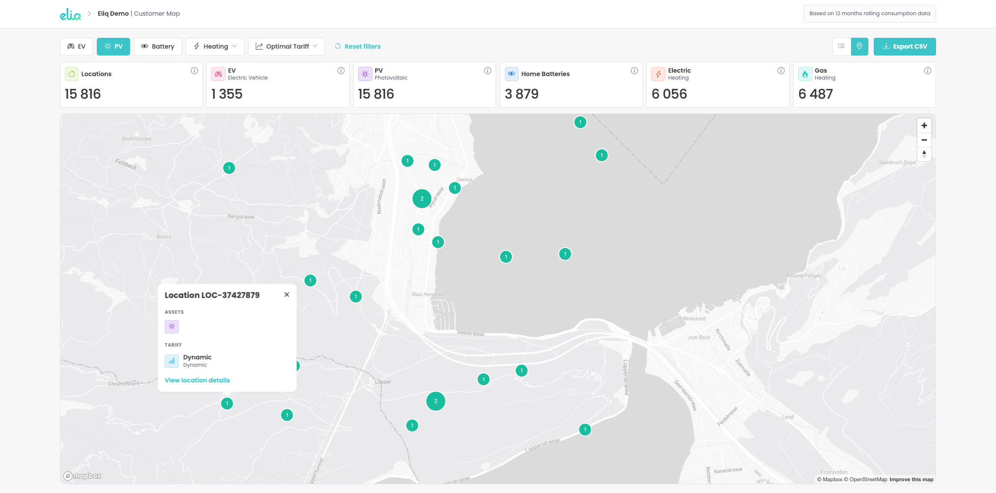
Task: Open info for Gas Heating card
Action: click(x=928, y=71)
